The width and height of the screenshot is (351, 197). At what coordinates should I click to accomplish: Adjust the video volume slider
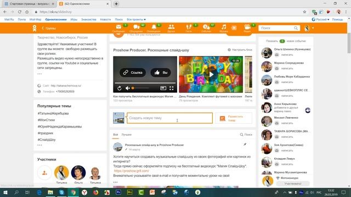click(140, 88)
